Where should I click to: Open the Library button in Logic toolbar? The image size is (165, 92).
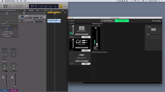point(2,6)
